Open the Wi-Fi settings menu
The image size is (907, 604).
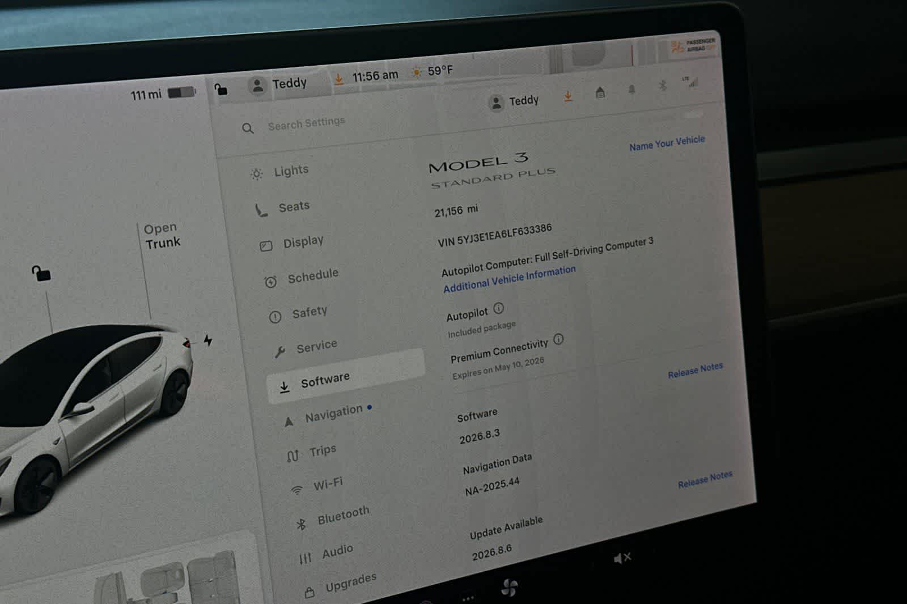(317, 486)
